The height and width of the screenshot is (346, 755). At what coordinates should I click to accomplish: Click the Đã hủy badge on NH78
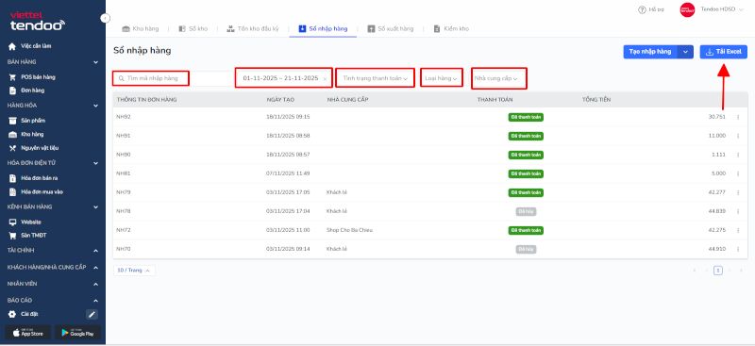coord(526,211)
